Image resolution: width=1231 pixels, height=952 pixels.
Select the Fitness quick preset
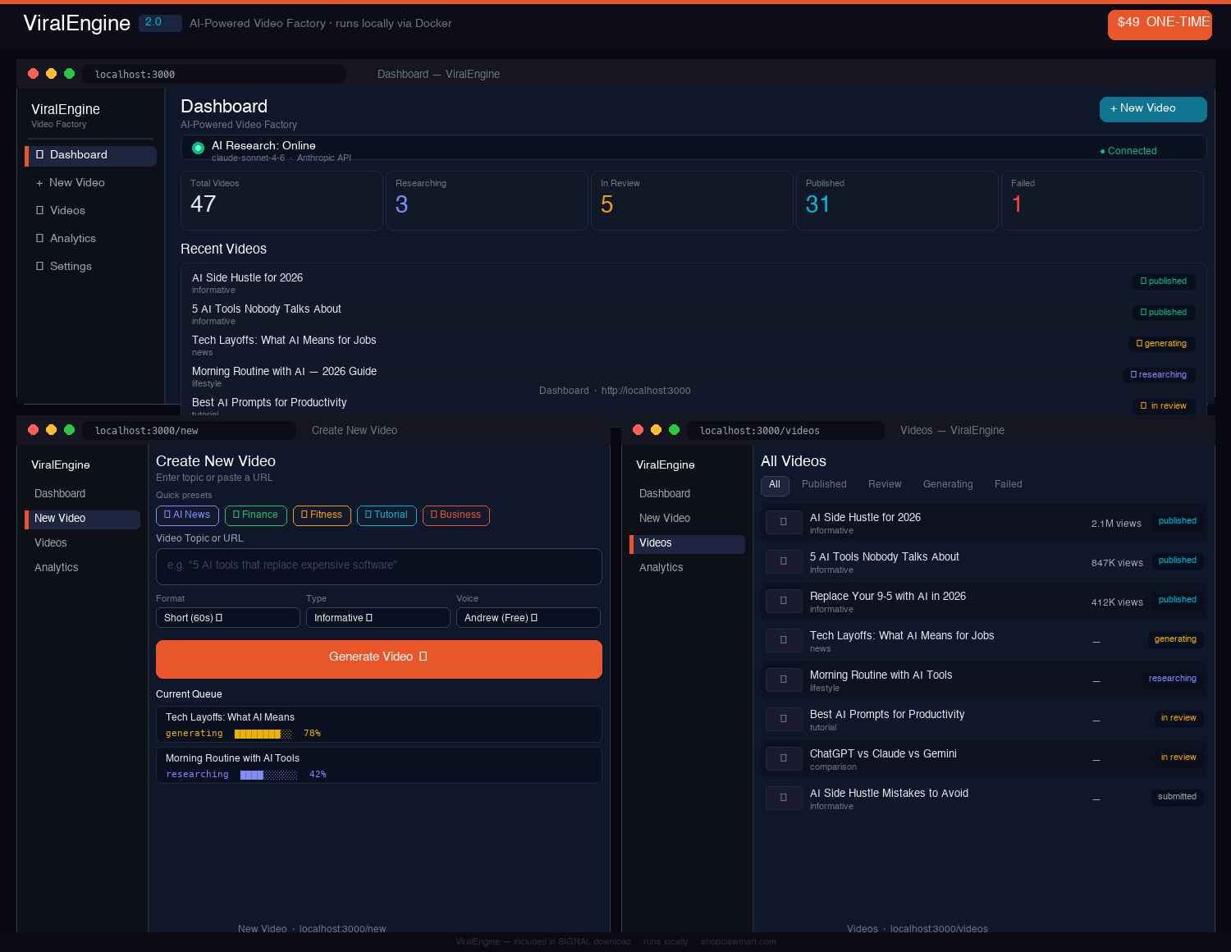point(322,515)
